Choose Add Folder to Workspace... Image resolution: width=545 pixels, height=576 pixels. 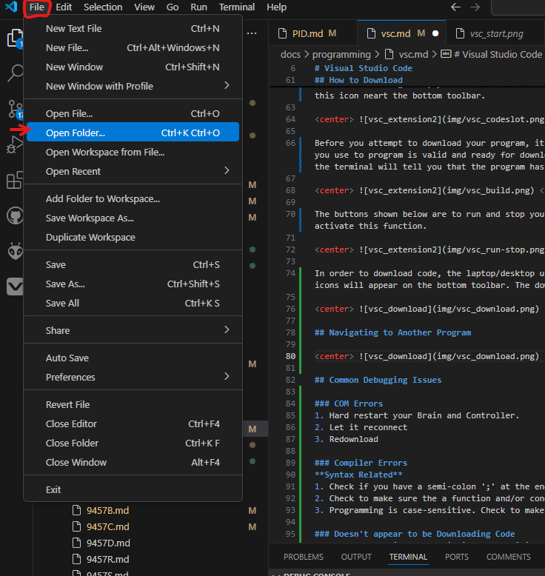133,198
